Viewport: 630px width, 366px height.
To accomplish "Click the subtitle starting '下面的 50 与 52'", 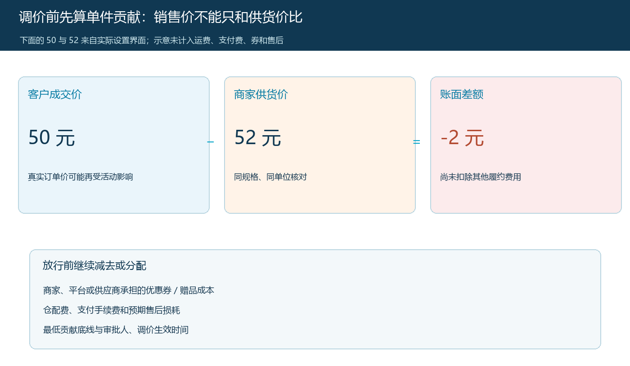I will [151, 40].
